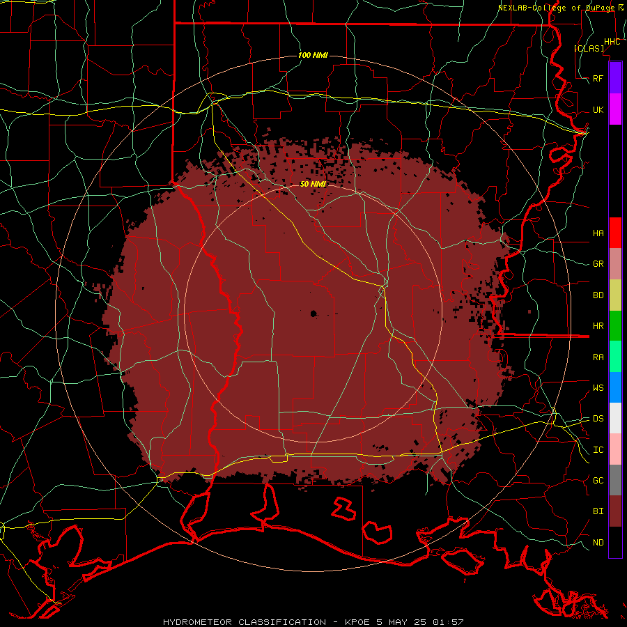Click the RA legend label
Viewport: 627px width, 627px height.
point(598,357)
